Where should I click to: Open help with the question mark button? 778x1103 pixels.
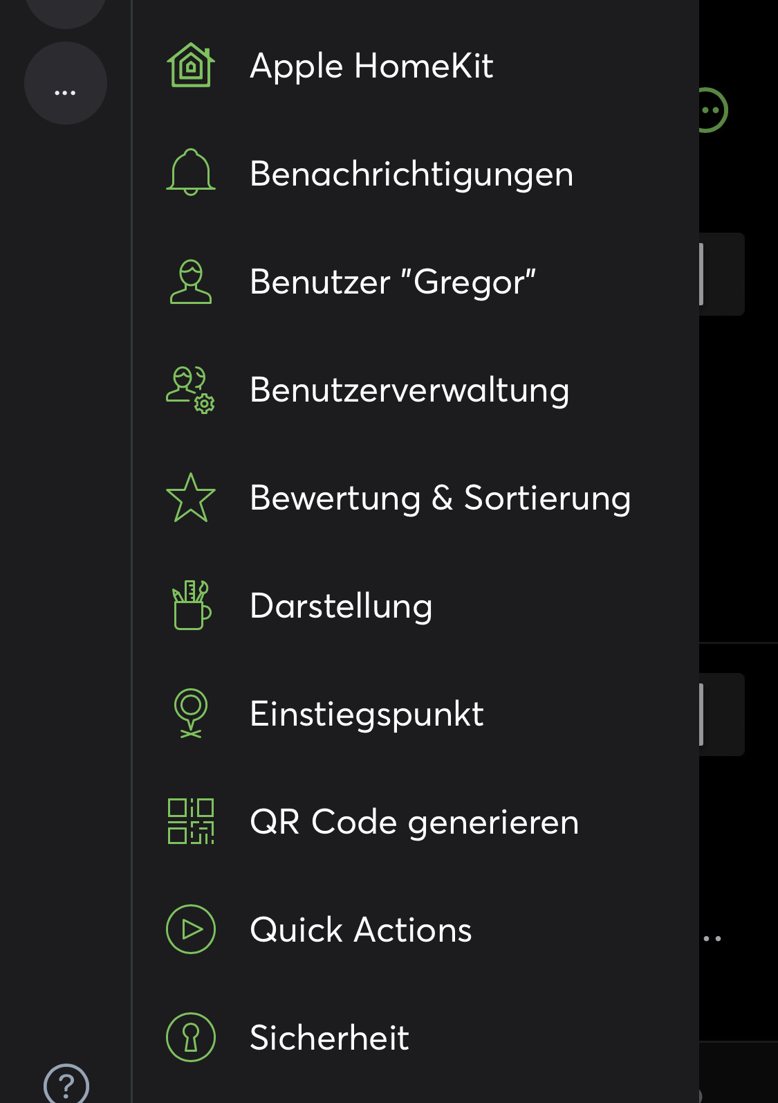point(66,1084)
